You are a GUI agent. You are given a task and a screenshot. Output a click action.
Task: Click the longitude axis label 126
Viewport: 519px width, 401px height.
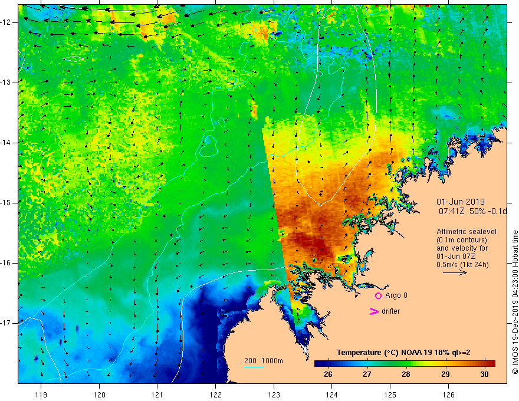pos(448,395)
